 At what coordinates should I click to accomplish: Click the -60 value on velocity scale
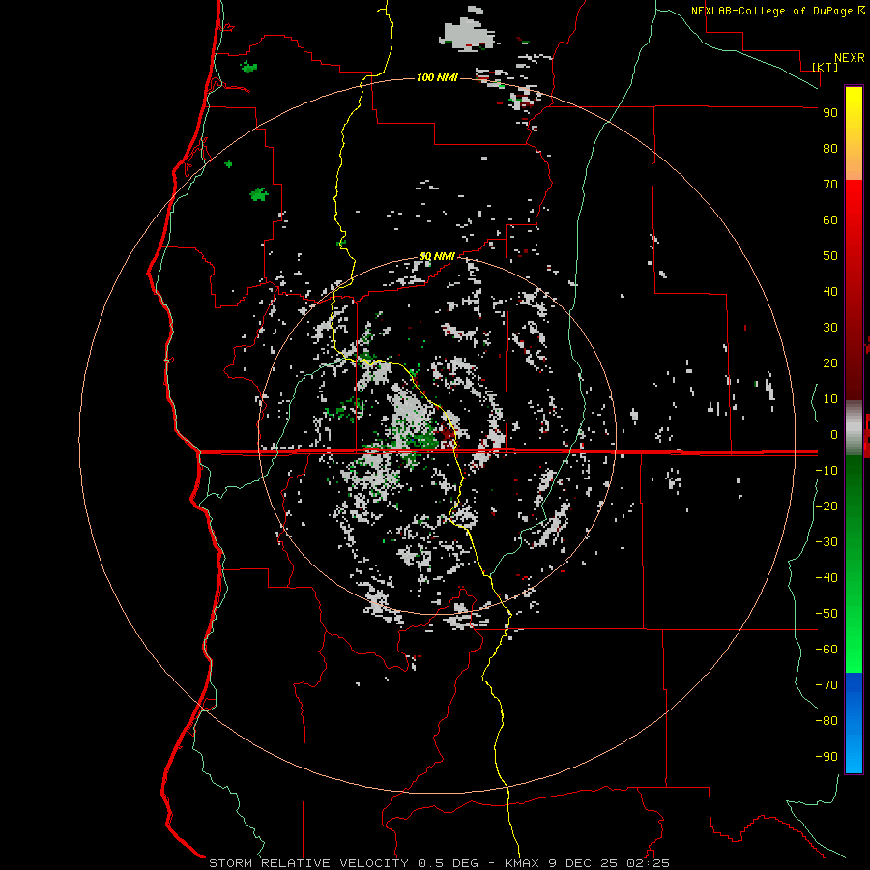[826, 650]
